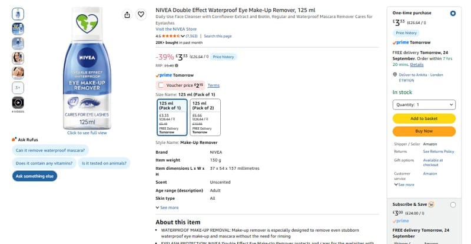Open the Quantity dropdown
This screenshot has width=471, height=244.
pos(424,105)
